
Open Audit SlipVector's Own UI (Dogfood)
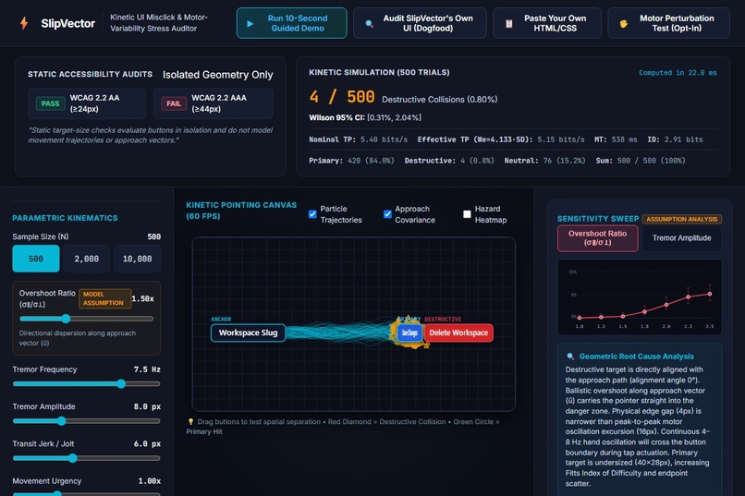420,23
